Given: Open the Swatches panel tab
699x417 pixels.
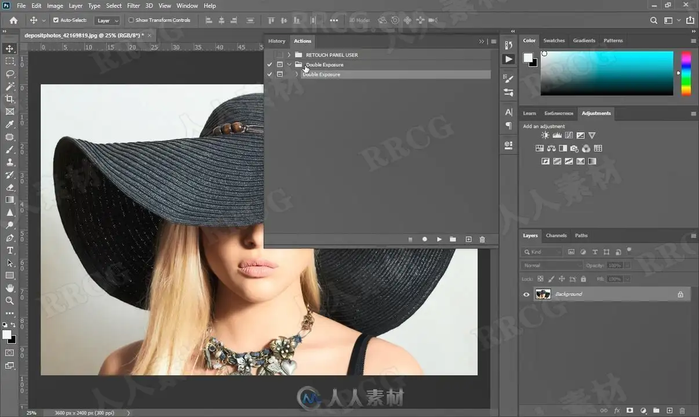Looking at the screenshot, I should pyautogui.click(x=554, y=41).
